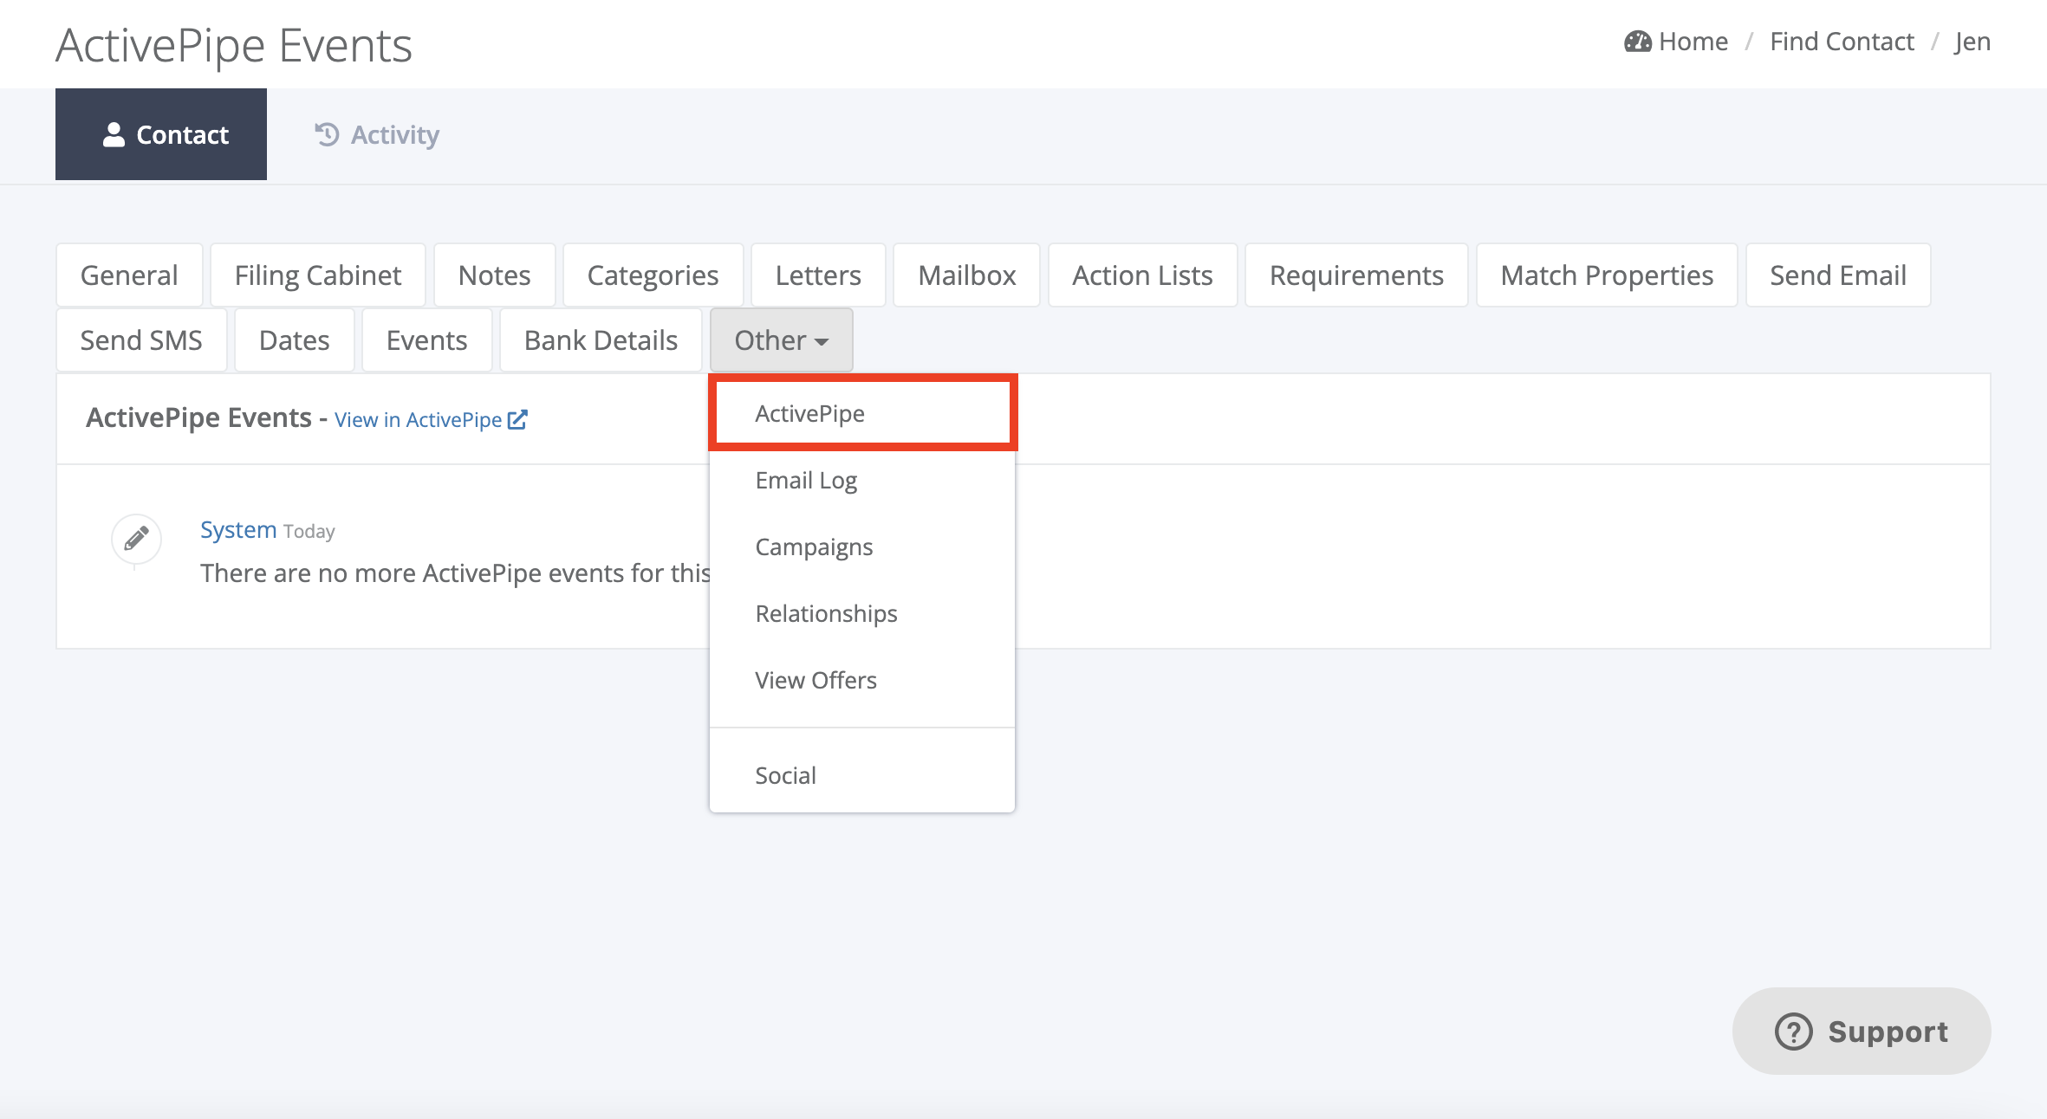Click the external link icon next to View in ActivePipe
2047x1119 pixels.
click(518, 418)
